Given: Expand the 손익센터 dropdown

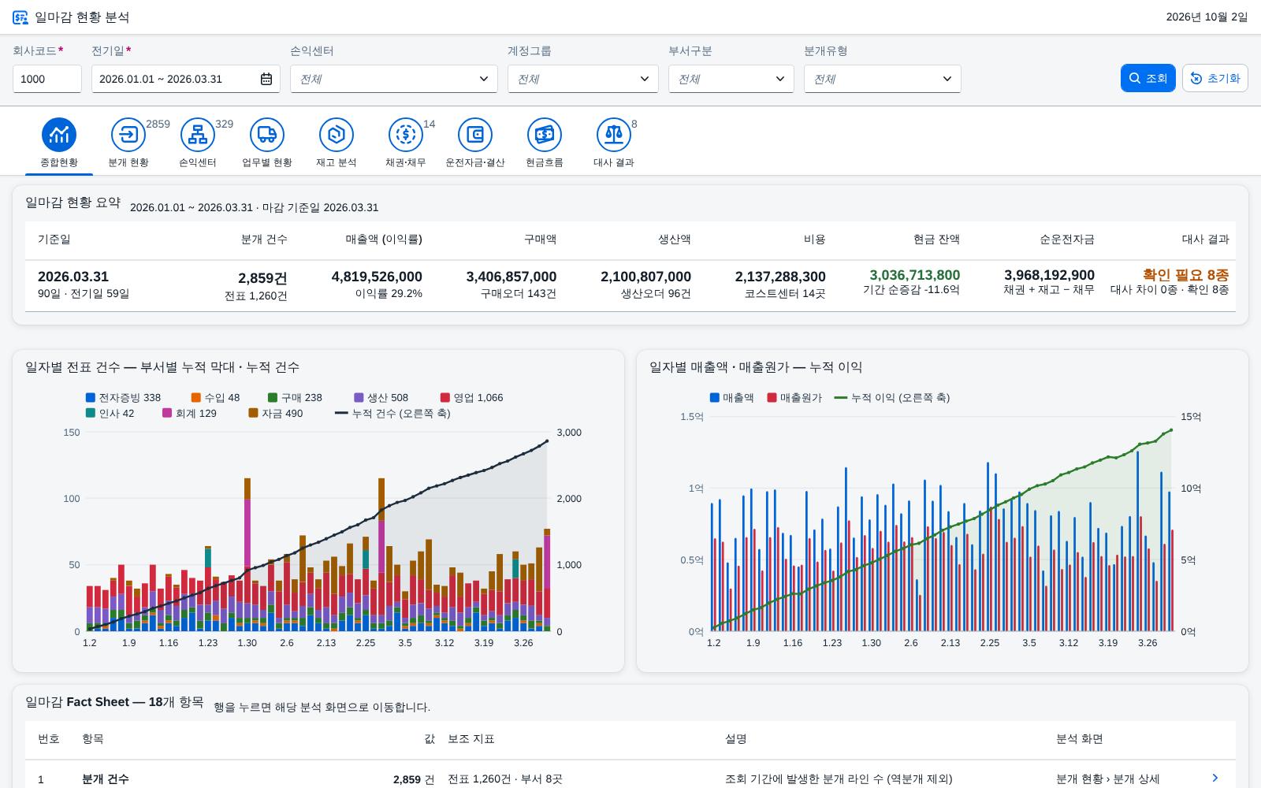Looking at the screenshot, I should tap(394, 79).
